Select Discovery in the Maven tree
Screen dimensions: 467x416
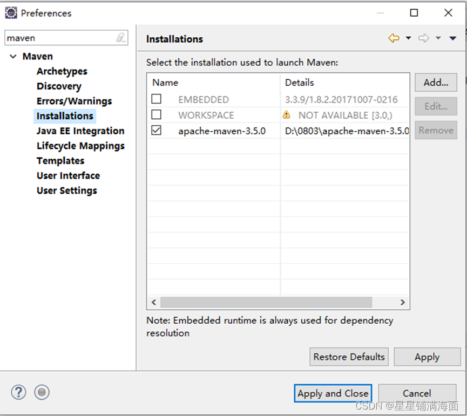coord(59,86)
